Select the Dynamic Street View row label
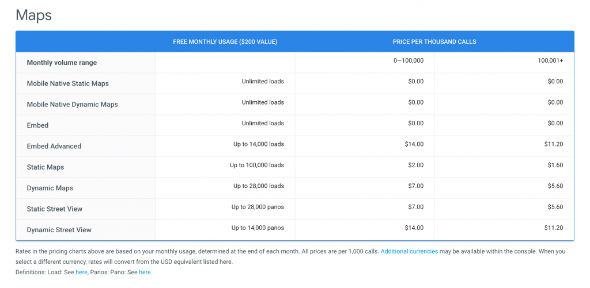Screen dimensions: 590x288 [x=59, y=230]
